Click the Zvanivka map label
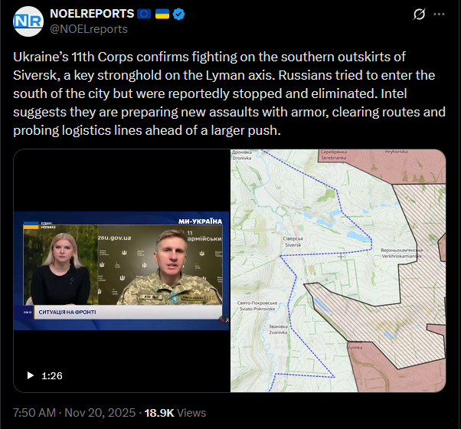The image size is (461, 429). (278, 329)
